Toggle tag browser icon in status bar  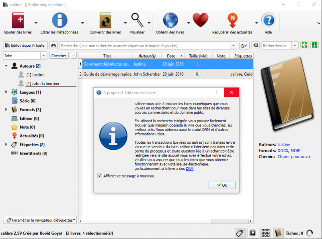coord(240,233)
